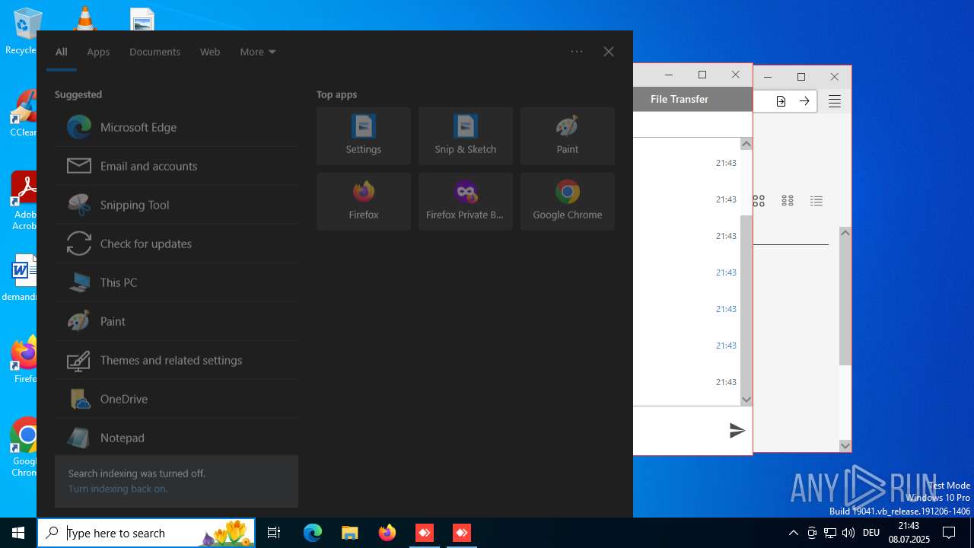
Task: Click the chat scrollbar down arrow
Action: (746, 400)
